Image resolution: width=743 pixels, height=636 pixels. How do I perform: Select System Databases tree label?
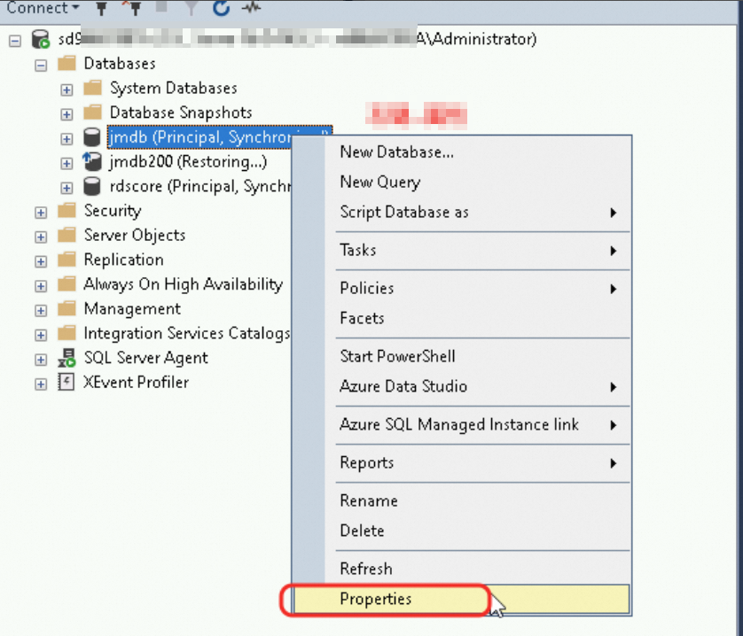[x=174, y=88]
